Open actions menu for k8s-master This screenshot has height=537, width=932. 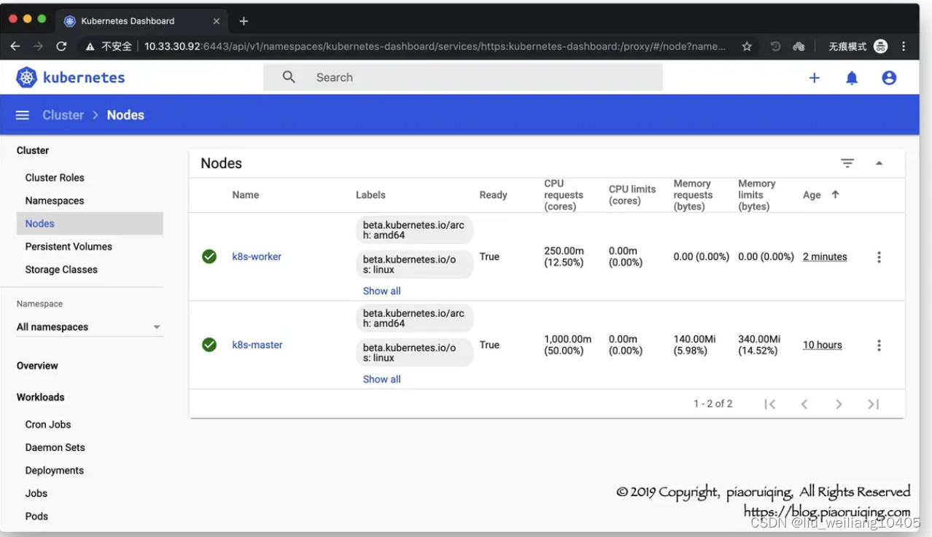coord(879,345)
